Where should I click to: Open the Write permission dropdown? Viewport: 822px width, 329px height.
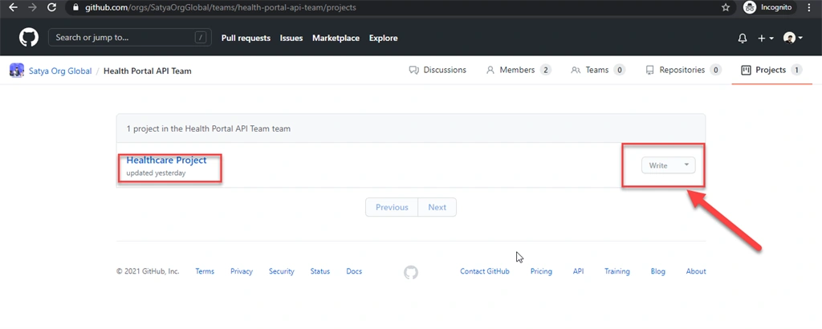pyautogui.click(x=669, y=165)
